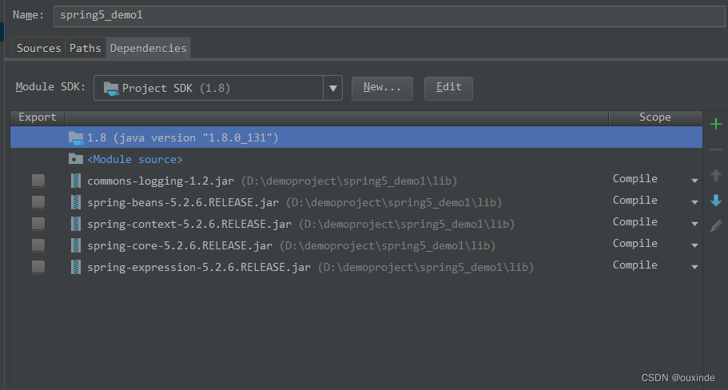Click the Project SDK (1.8) combo text
Screen dimensions: 728x390
coord(176,88)
